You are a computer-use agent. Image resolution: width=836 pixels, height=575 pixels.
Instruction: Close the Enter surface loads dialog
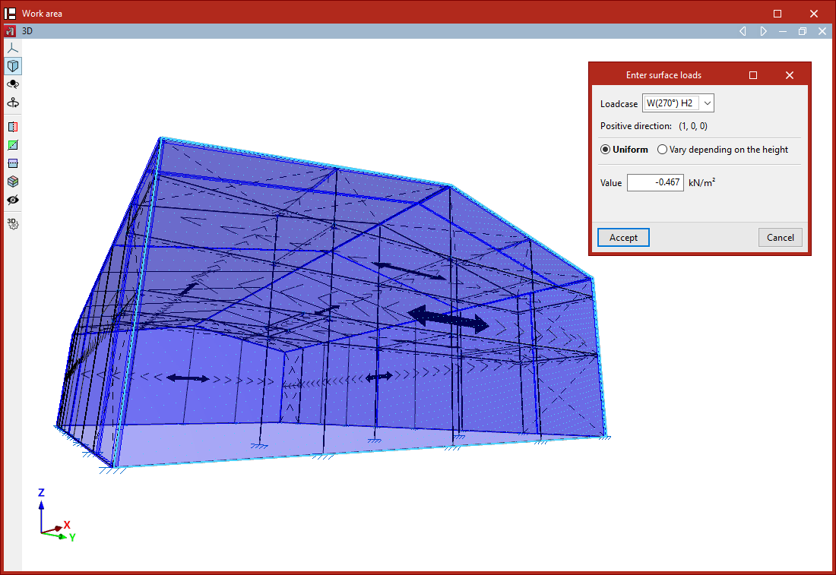pyautogui.click(x=790, y=75)
